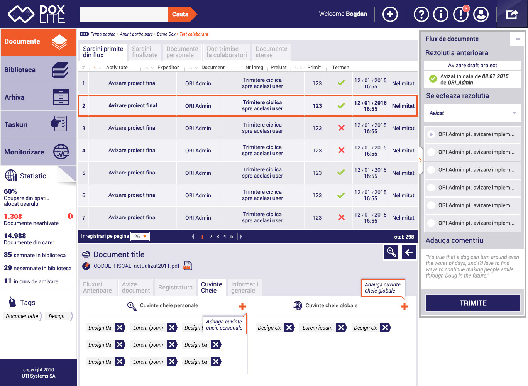Open the Avize document tab
This screenshot has height=386, width=528.
pos(136,288)
